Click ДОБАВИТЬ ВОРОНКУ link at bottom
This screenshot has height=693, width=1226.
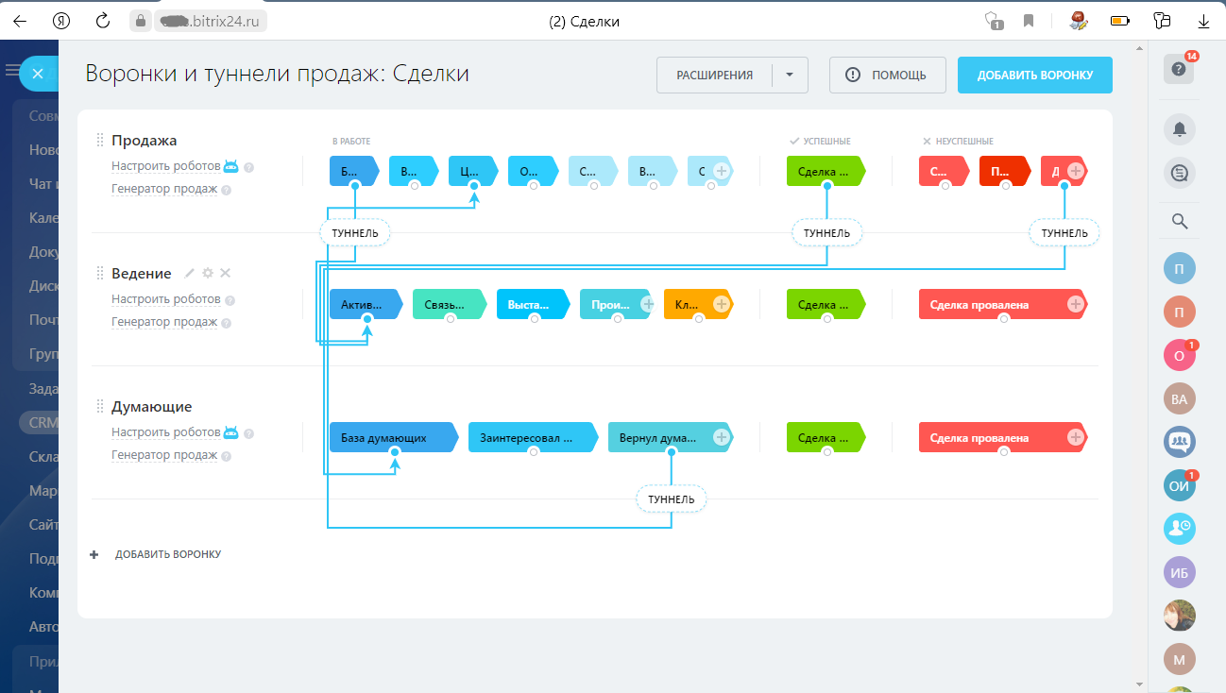click(x=168, y=554)
